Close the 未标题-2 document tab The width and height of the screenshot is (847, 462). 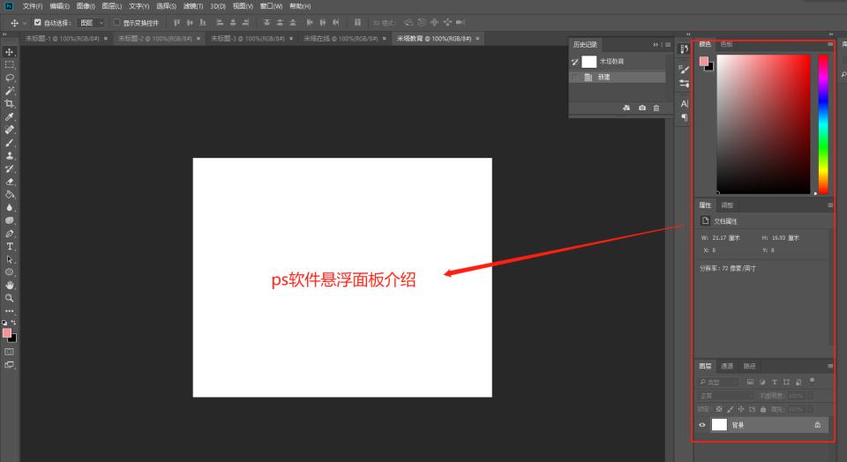[x=199, y=38]
